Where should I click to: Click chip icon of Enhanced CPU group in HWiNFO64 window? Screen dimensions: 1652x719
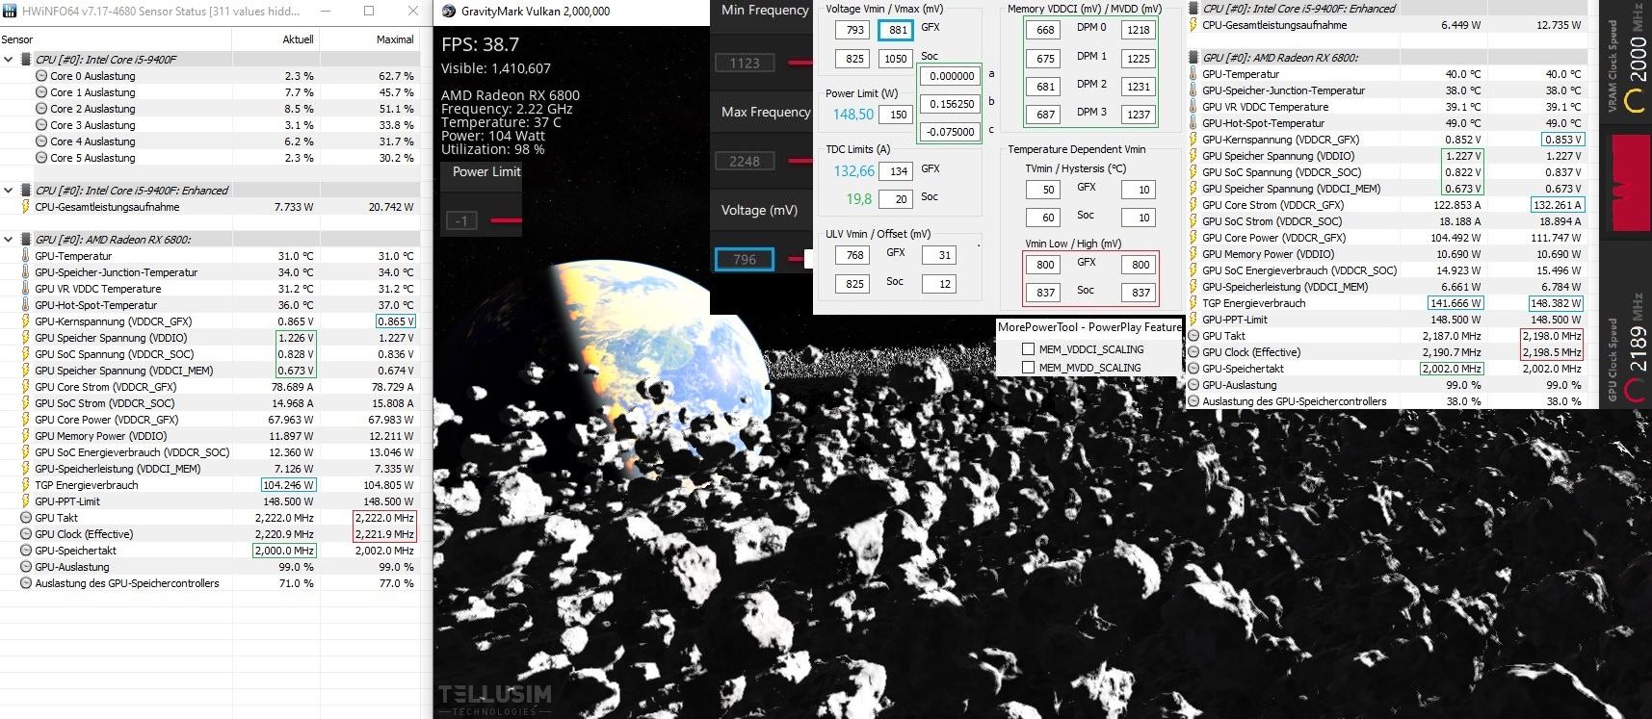(26, 190)
